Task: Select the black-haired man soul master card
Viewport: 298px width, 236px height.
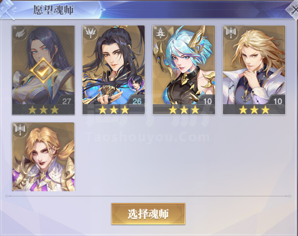Action: point(113,70)
